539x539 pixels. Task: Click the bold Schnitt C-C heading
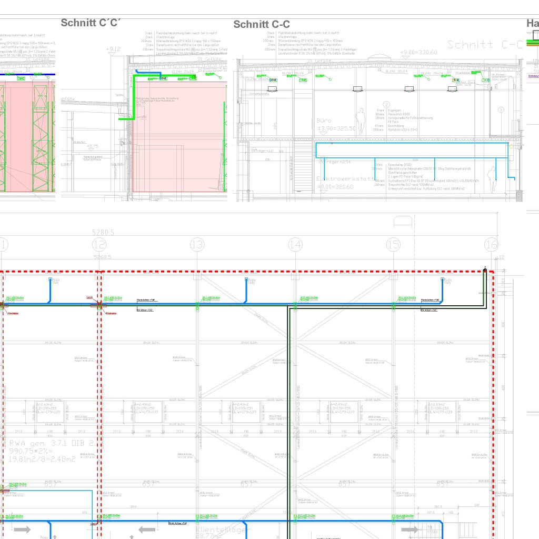tap(261, 25)
